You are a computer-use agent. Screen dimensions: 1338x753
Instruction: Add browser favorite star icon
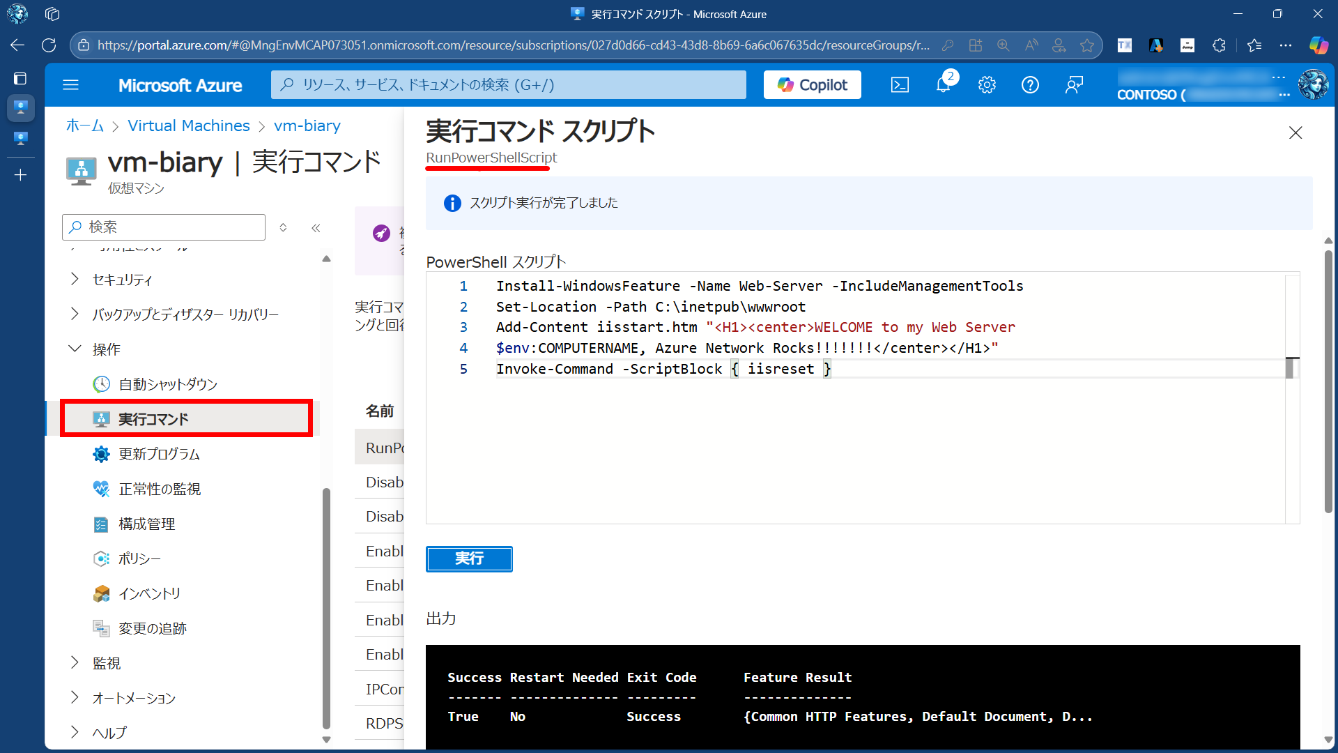coord(1087,45)
